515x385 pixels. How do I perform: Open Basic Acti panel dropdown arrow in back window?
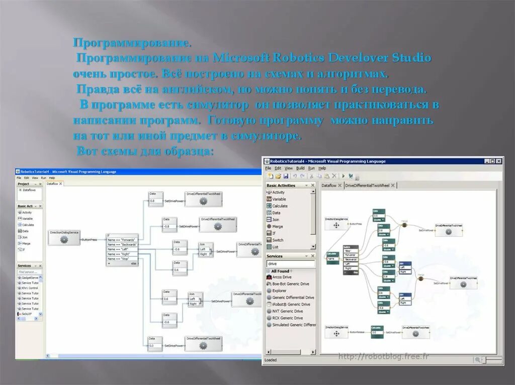(x=36, y=206)
